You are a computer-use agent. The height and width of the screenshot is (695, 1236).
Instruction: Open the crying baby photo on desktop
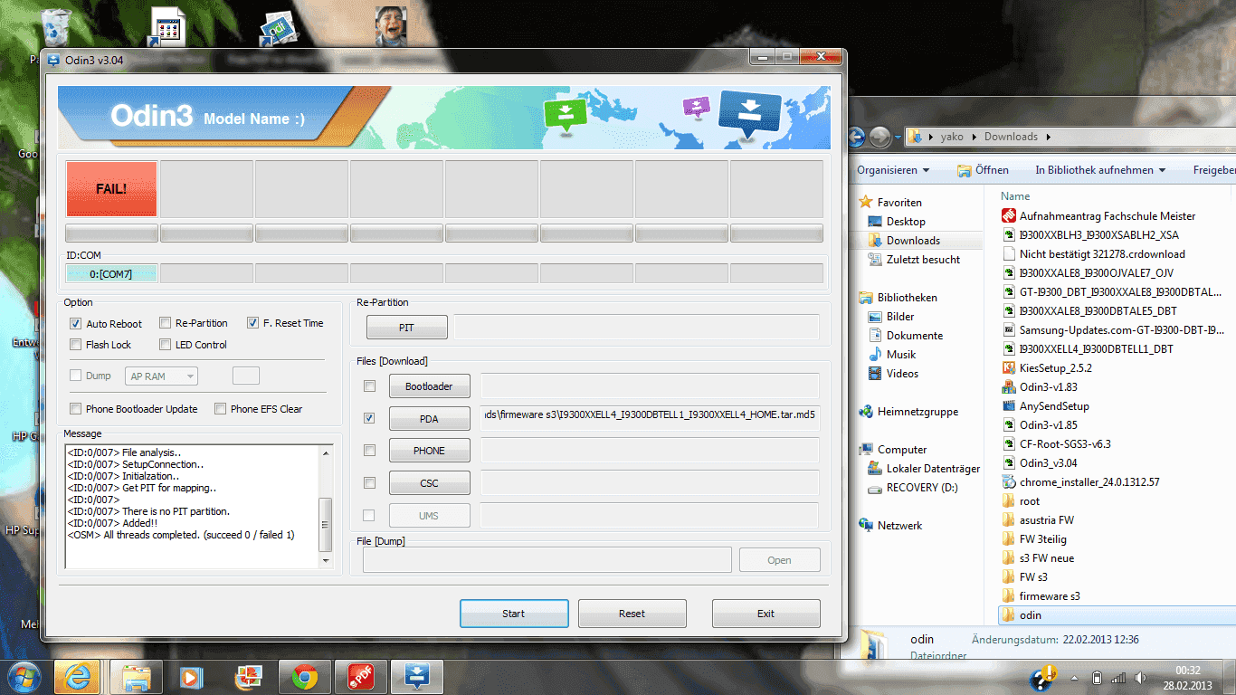pos(391,27)
